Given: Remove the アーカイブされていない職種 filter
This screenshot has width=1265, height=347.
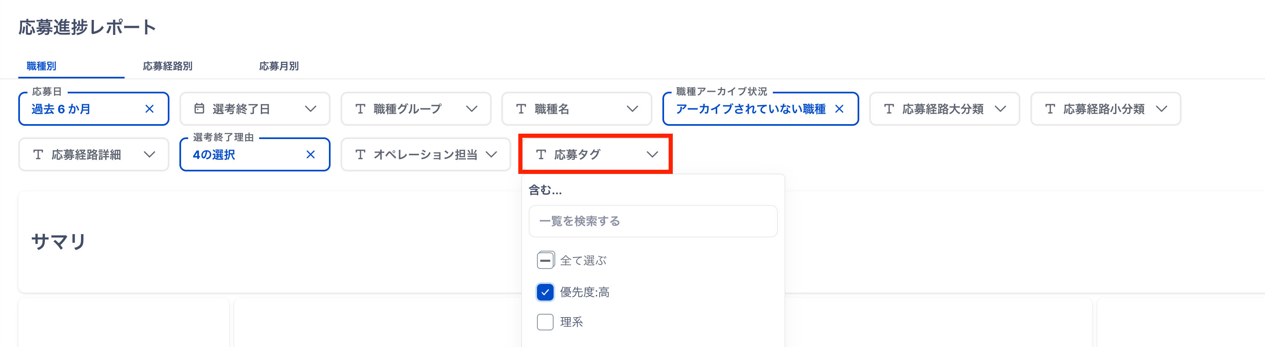Looking at the screenshot, I should (839, 109).
